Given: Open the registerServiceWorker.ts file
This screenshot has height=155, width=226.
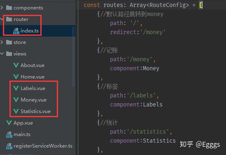Looking at the screenshot, I should [43, 146].
